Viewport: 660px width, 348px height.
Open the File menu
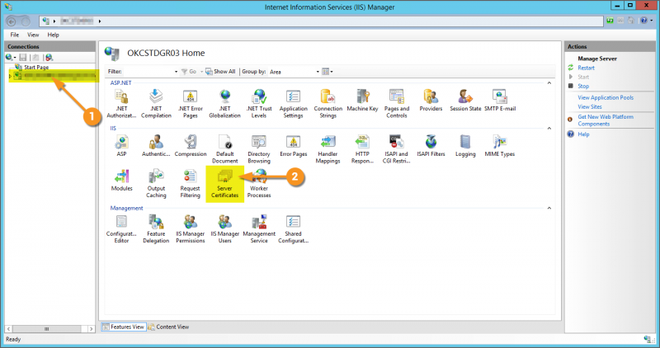click(15, 35)
